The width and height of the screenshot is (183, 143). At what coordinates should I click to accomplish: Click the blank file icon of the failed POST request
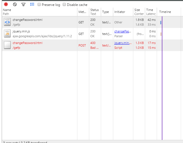pyautogui.click(x=7, y=45)
